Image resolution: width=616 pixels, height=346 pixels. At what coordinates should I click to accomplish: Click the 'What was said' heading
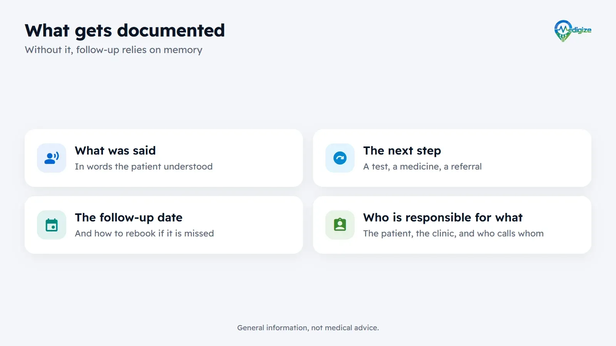(x=115, y=151)
